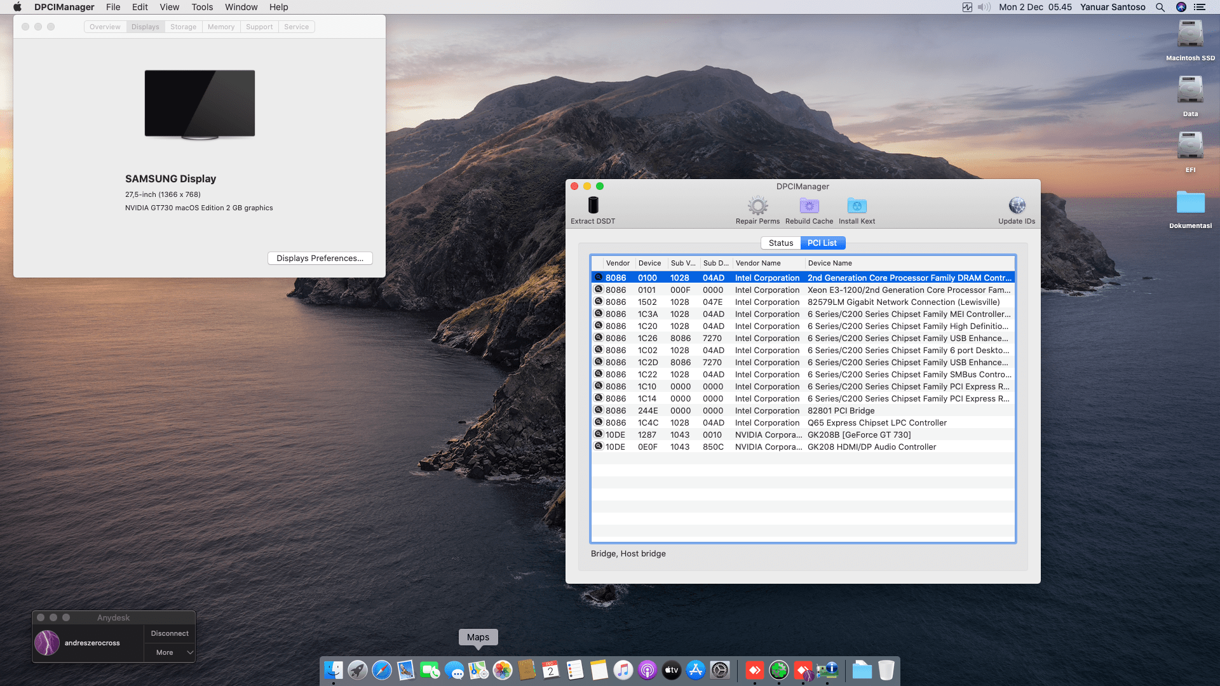
Task: Click the Extract DSDT toolbar icon
Action: click(x=593, y=205)
